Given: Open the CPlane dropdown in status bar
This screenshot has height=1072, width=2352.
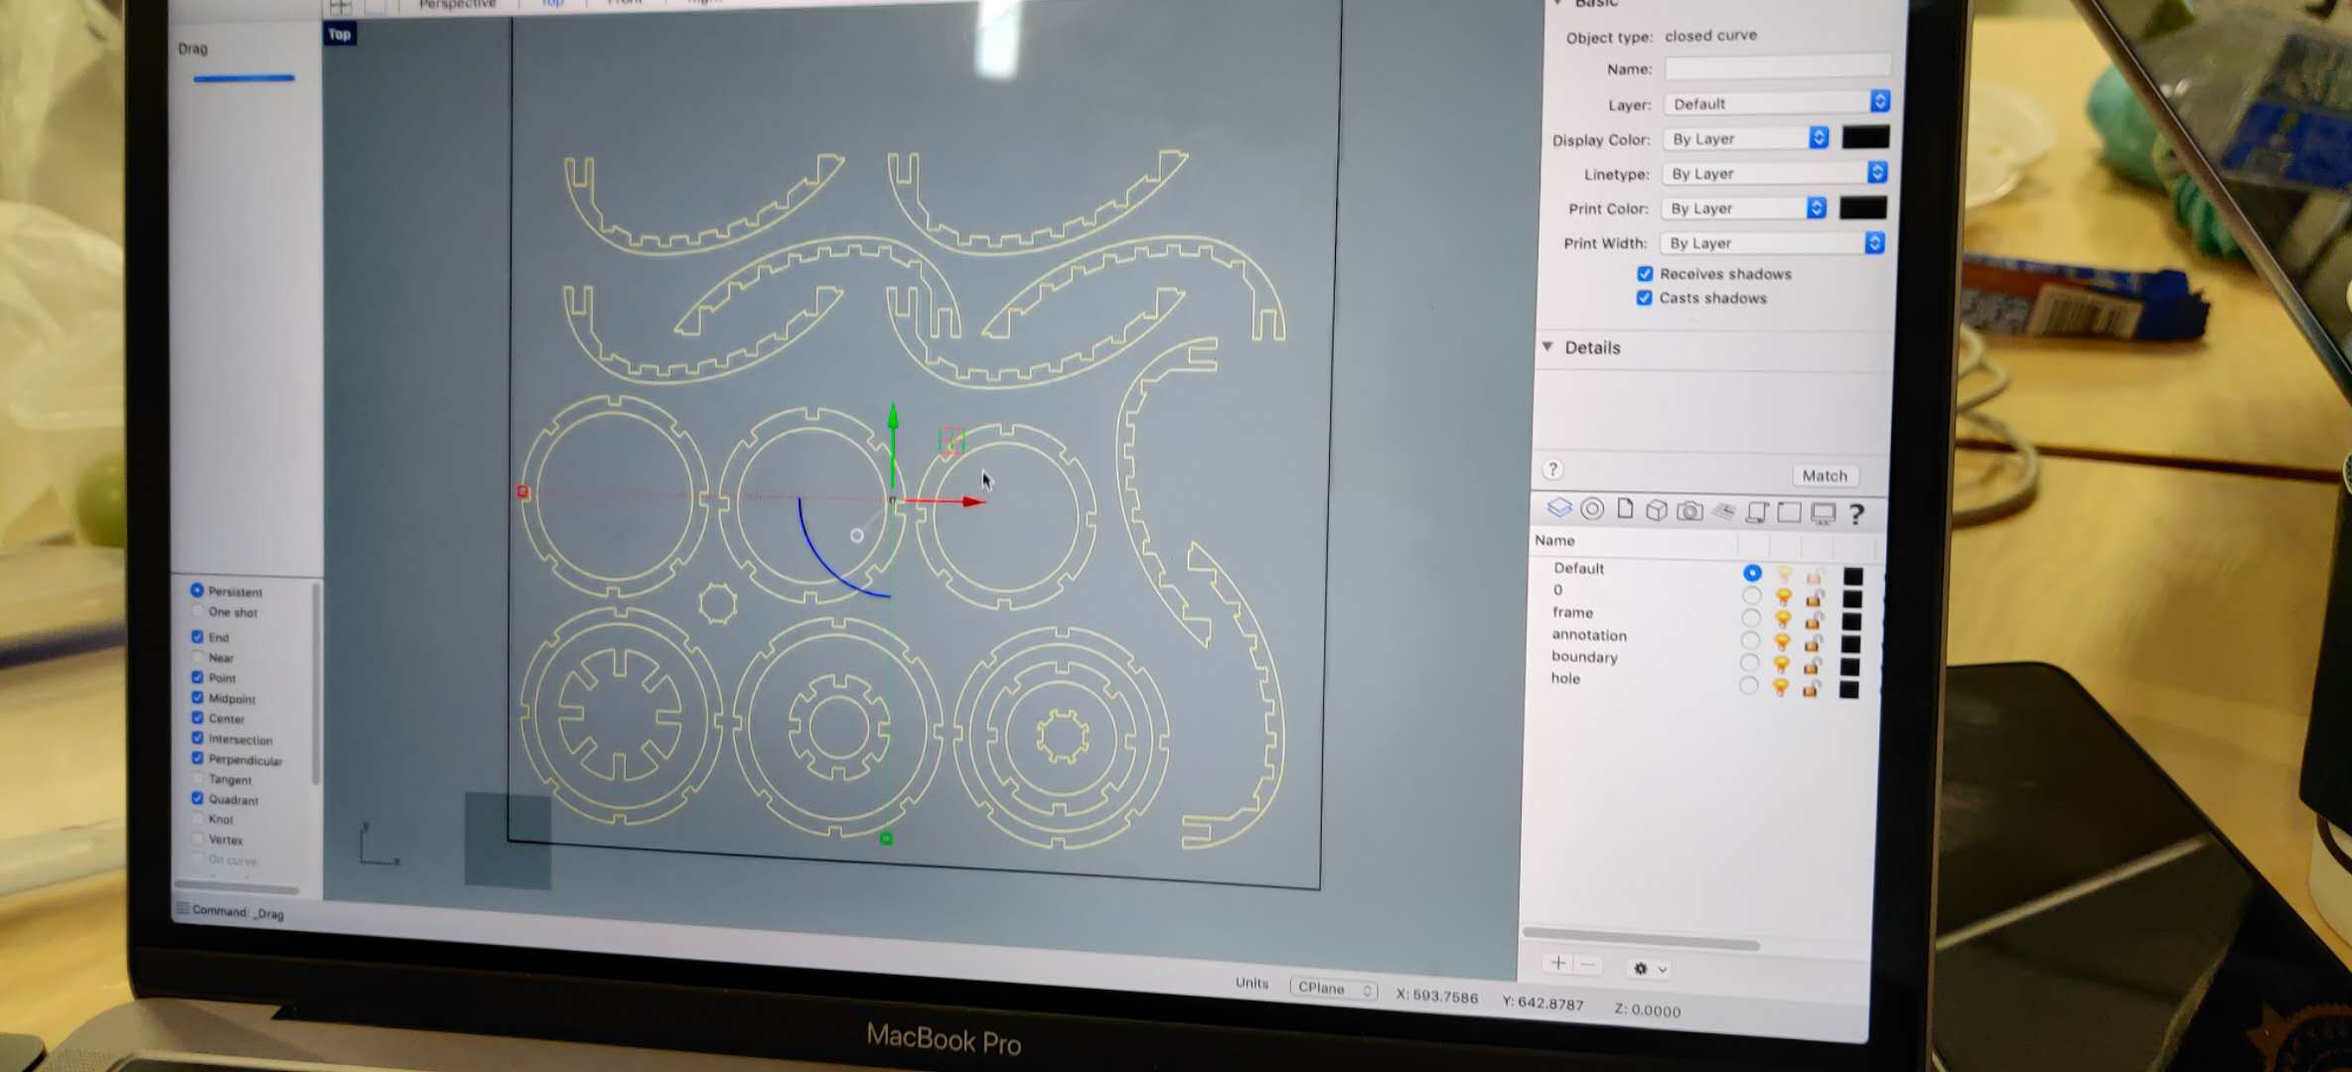Looking at the screenshot, I should coord(1334,988).
